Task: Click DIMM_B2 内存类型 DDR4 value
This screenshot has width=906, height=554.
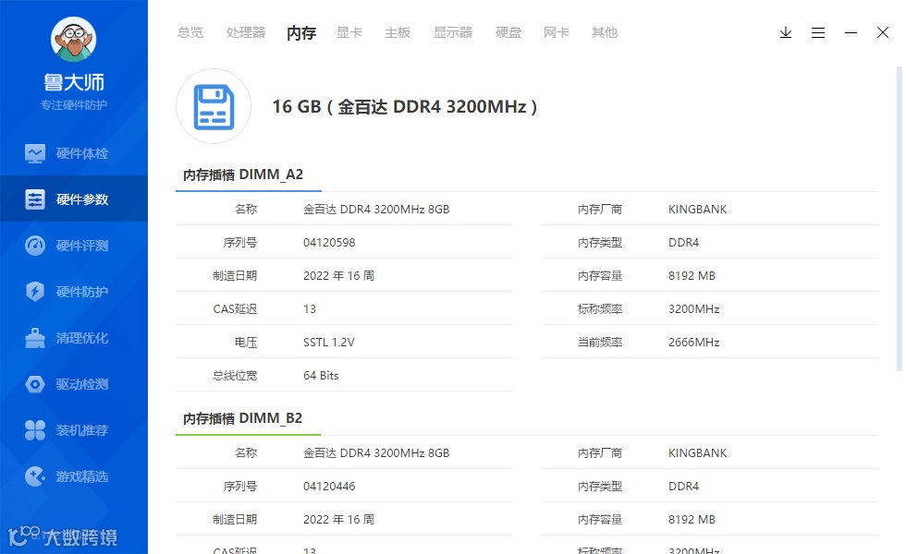Action: [683, 487]
